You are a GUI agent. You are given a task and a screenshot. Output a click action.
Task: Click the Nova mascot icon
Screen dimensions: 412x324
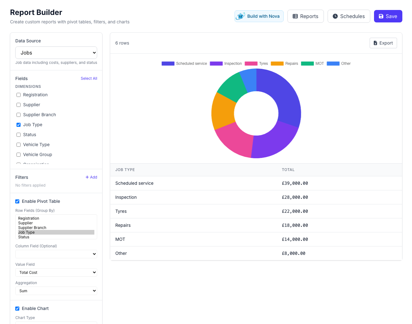pyautogui.click(x=240, y=16)
